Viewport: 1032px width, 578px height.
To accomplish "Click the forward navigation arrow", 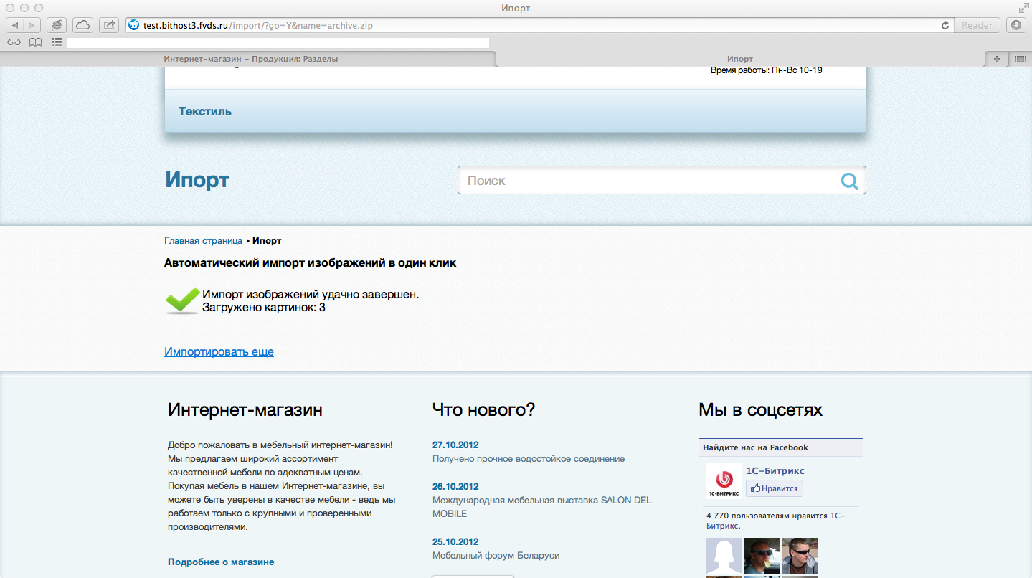I will 32,24.
